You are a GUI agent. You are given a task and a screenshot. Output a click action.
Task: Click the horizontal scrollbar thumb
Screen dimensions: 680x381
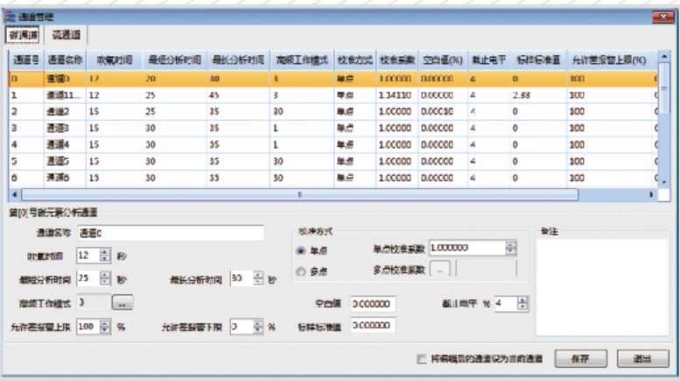coord(299,194)
